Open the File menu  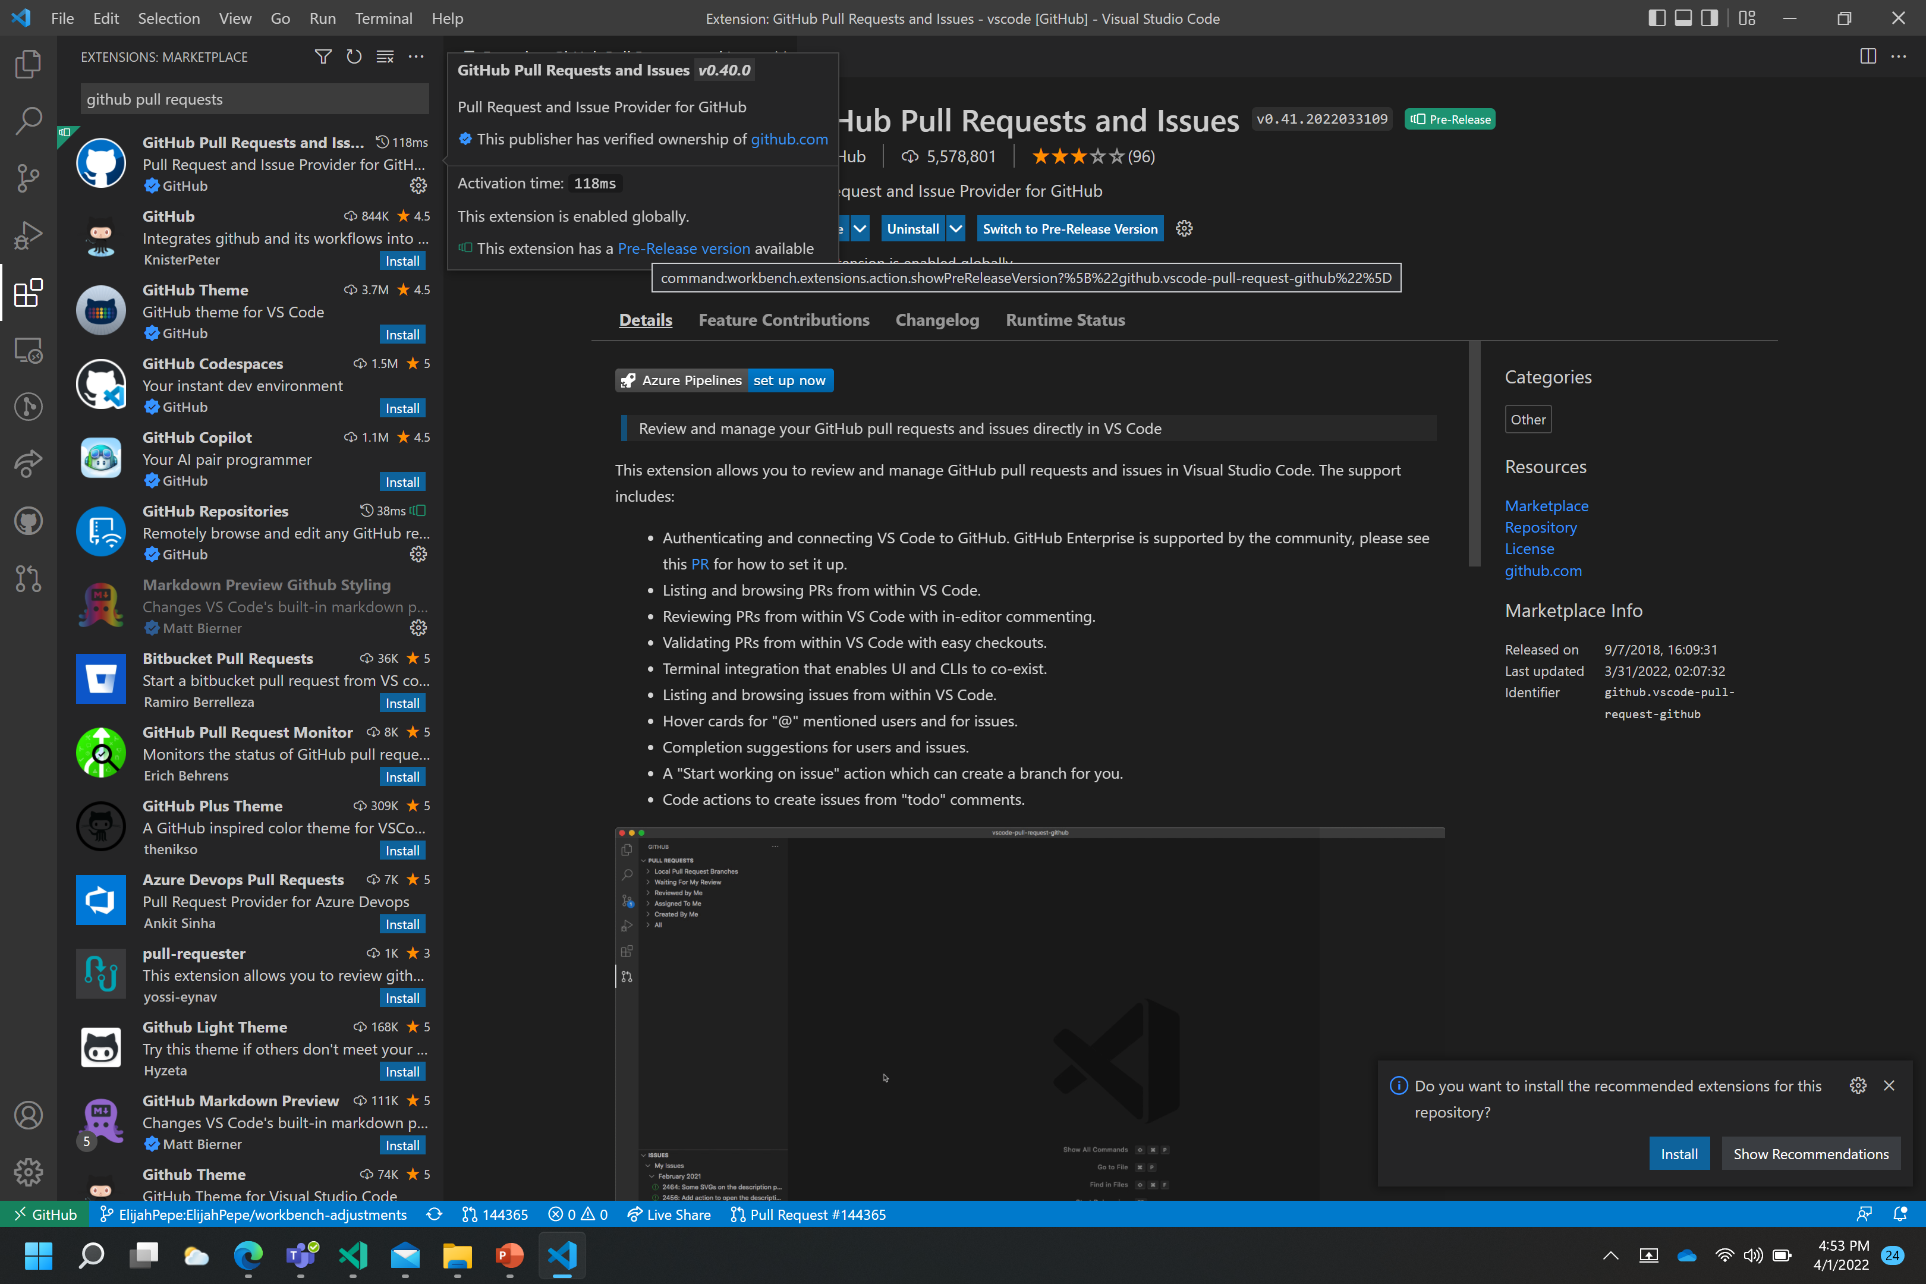point(62,18)
